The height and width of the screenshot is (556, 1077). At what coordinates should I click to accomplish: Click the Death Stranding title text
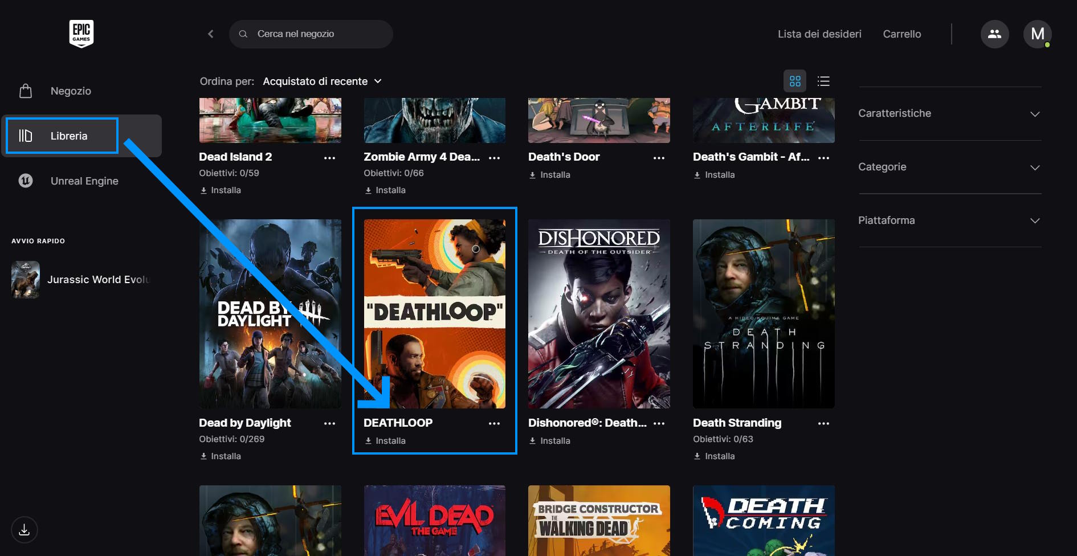(737, 423)
